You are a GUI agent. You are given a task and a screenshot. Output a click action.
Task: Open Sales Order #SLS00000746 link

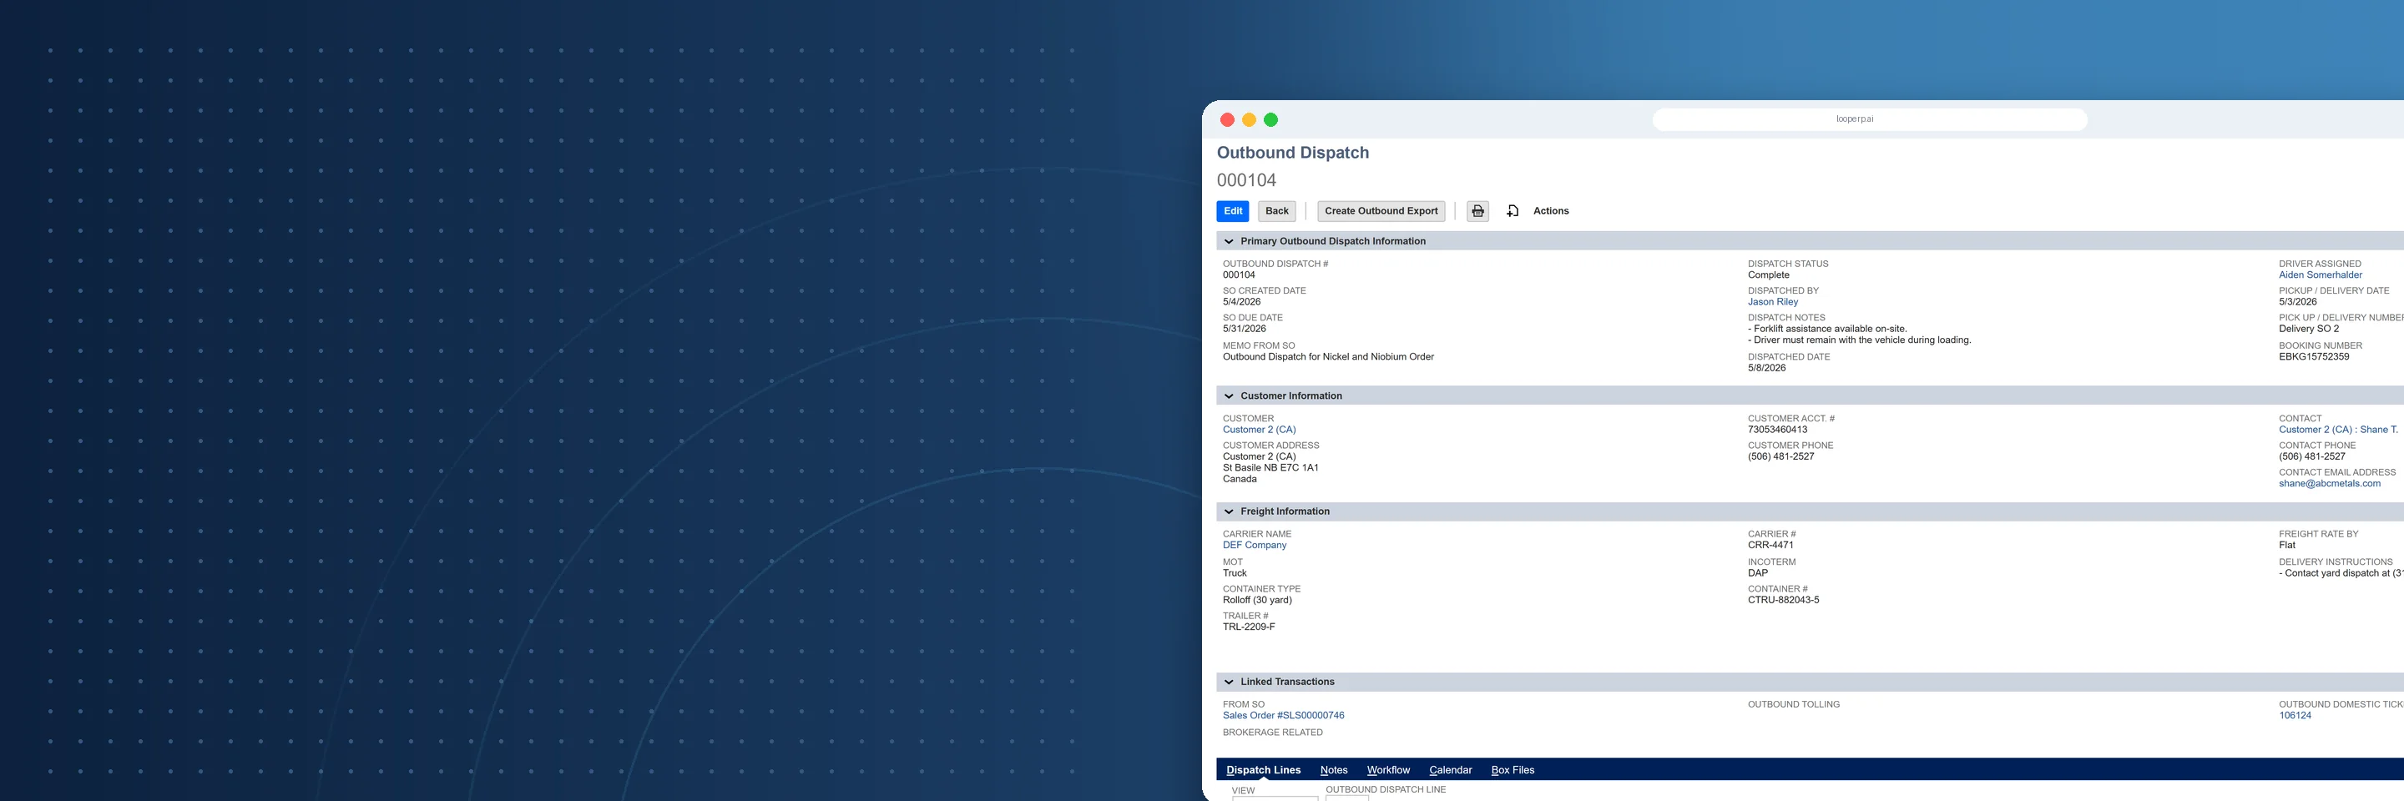point(1283,716)
